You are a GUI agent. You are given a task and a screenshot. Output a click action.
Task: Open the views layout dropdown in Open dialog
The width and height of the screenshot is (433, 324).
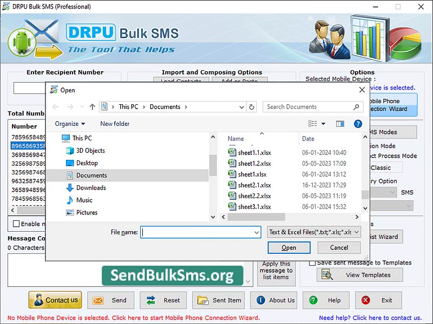click(324, 123)
